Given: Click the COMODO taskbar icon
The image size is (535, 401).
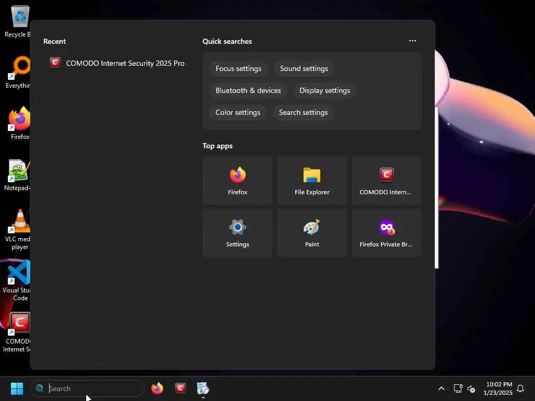Looking at the screenshot, I should (180, 388).
